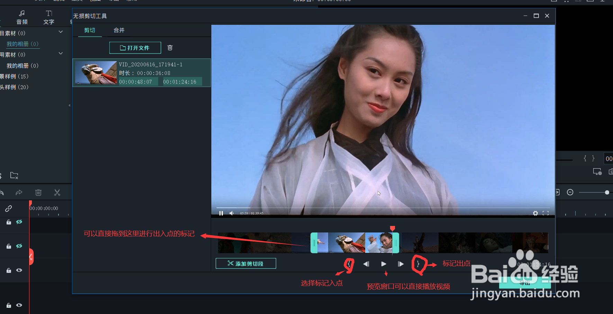Toggle lock on the bottom track
The width and height of the screenshot is (613, 314).
point(9,305)
